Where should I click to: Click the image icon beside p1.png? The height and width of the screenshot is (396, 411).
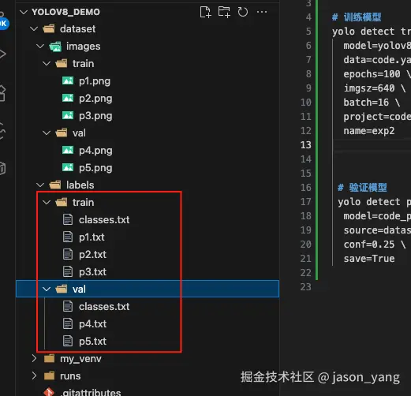tap(68, 80)
